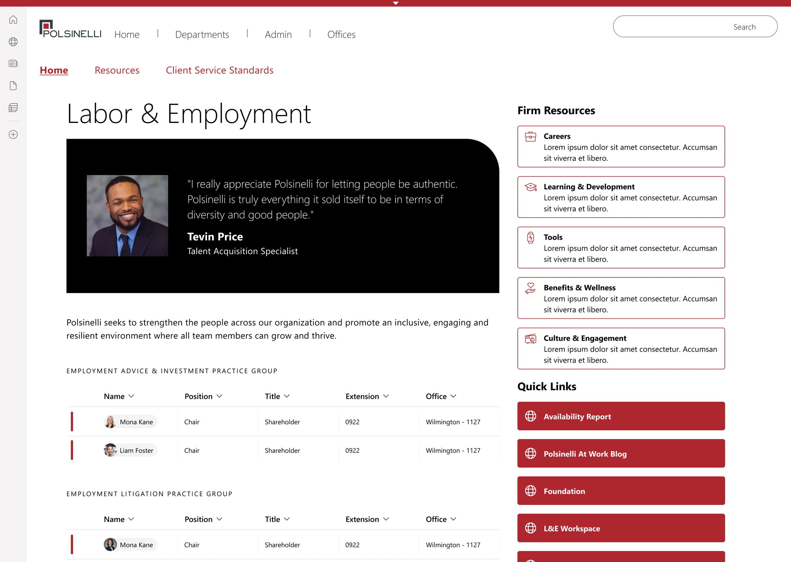791x562 pixels.
Task: Click globe icon beside Polsinelli At Work Blog
Action: click(530, 453)
